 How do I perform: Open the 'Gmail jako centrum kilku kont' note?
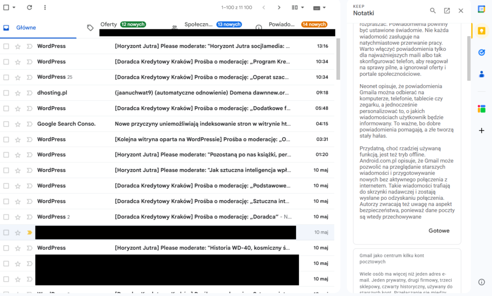point(407,271)
